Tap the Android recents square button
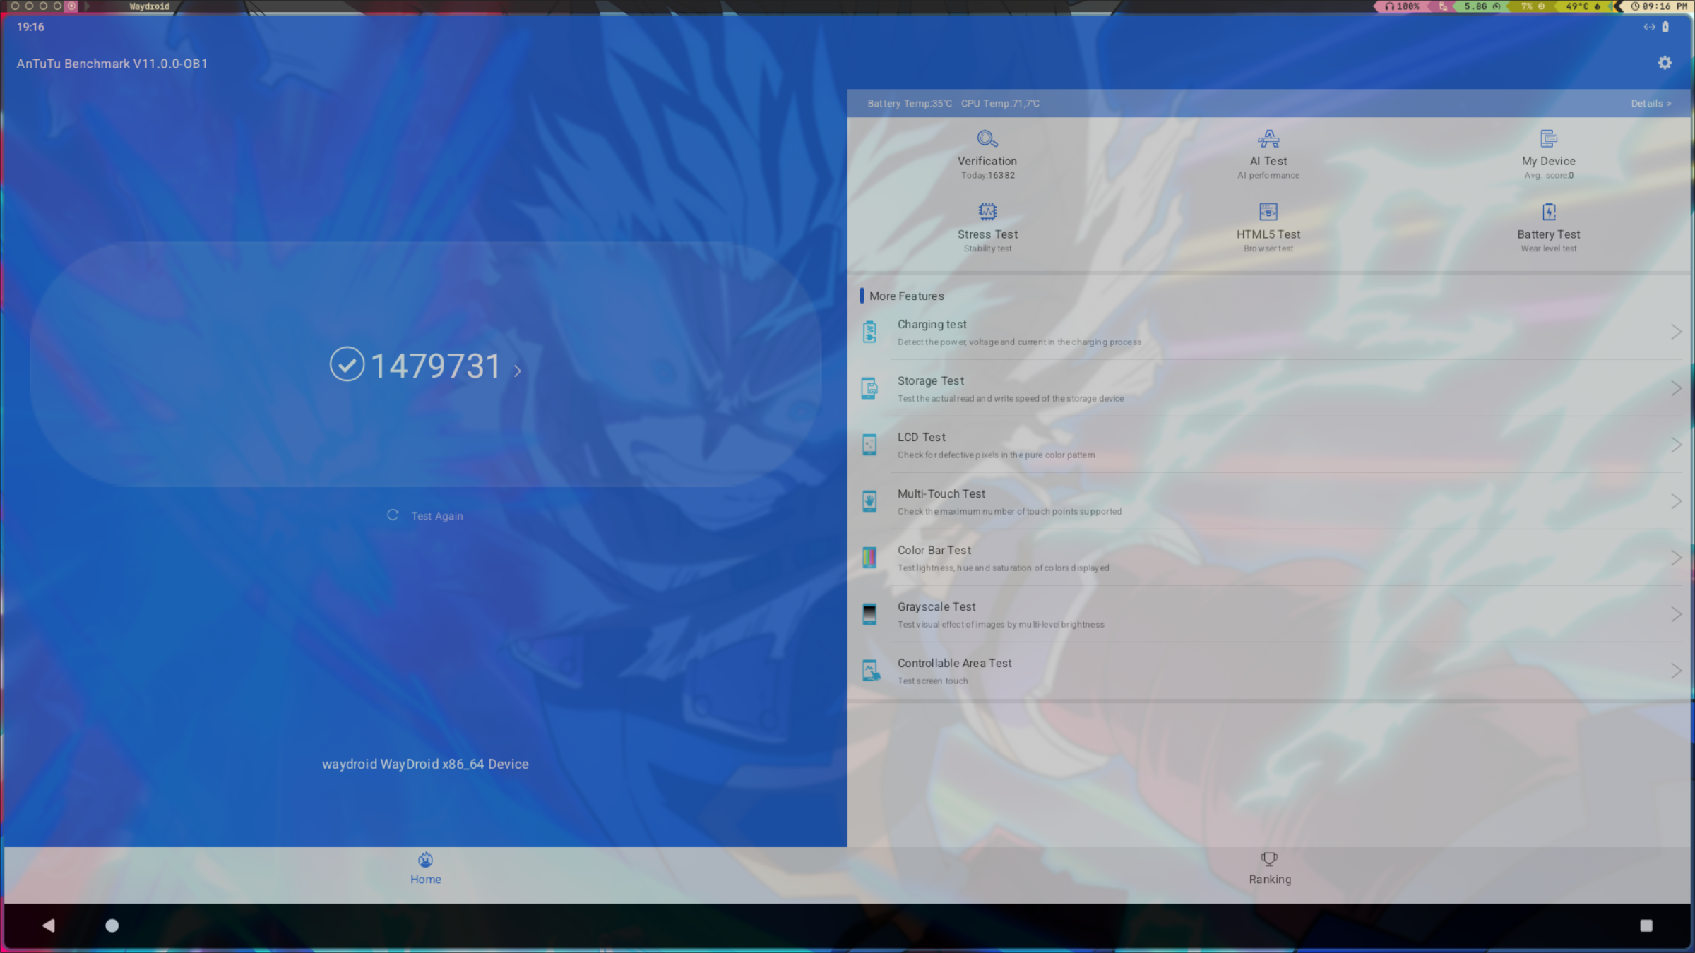 click(1646, 925)
